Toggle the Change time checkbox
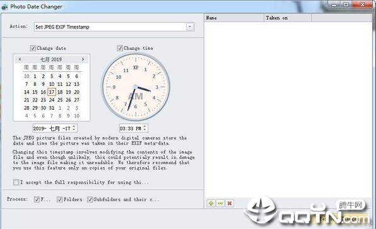This screenshot has height=229, width=376. [x=120, y=48]
